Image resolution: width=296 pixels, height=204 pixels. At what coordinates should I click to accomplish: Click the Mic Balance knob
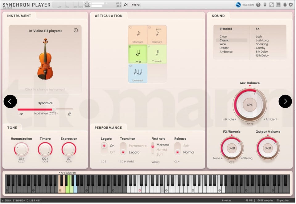point(250,105)
